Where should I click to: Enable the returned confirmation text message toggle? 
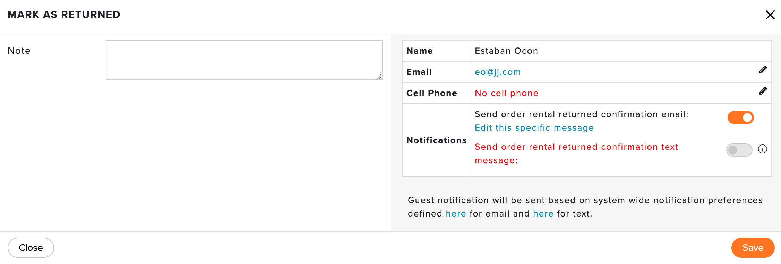[x=739, y=150]
